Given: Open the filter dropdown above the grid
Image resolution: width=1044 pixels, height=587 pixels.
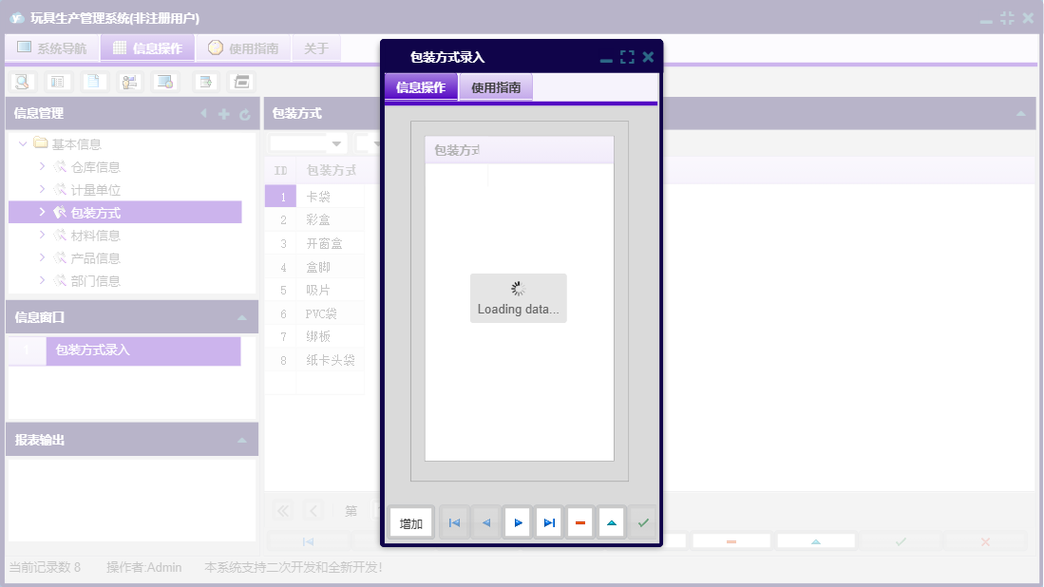Looking at the screenshot, I should pyautogui.click(x=336, y=143).
